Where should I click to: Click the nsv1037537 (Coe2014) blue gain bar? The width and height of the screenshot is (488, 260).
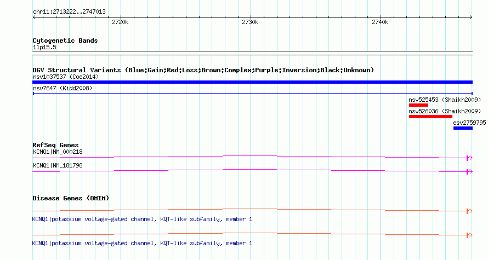[x=252, y=82]
